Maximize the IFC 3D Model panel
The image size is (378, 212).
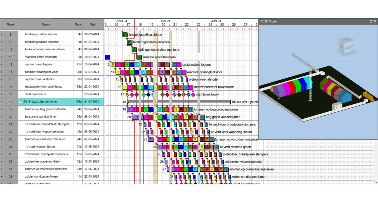pos(371,21)
